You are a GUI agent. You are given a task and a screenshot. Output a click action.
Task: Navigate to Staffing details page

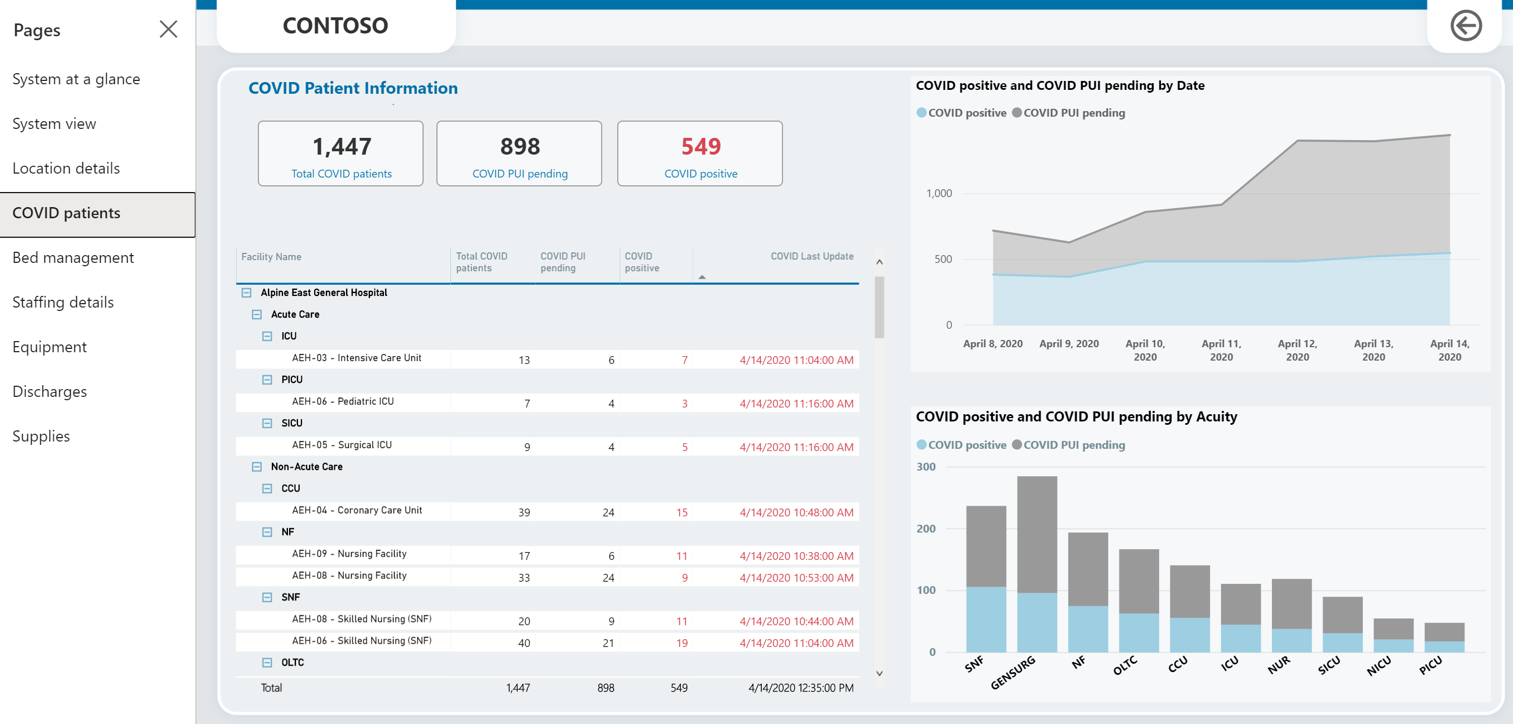click(x=64, y=301)
